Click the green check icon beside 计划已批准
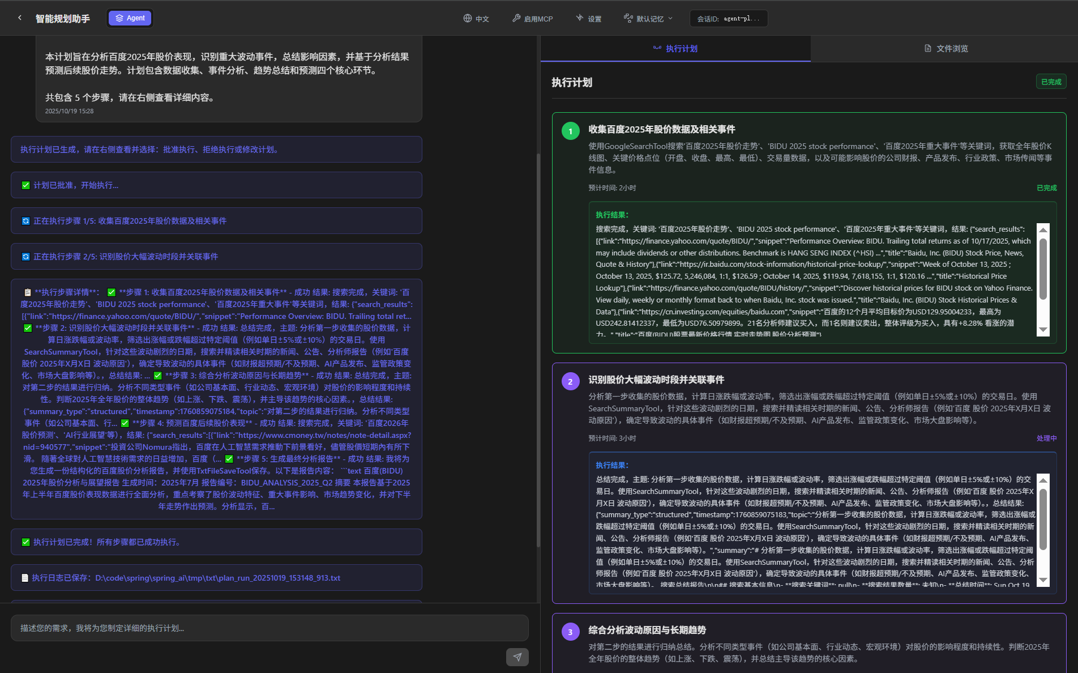Viewport: 1078px width, 673px height. (25, 185)
